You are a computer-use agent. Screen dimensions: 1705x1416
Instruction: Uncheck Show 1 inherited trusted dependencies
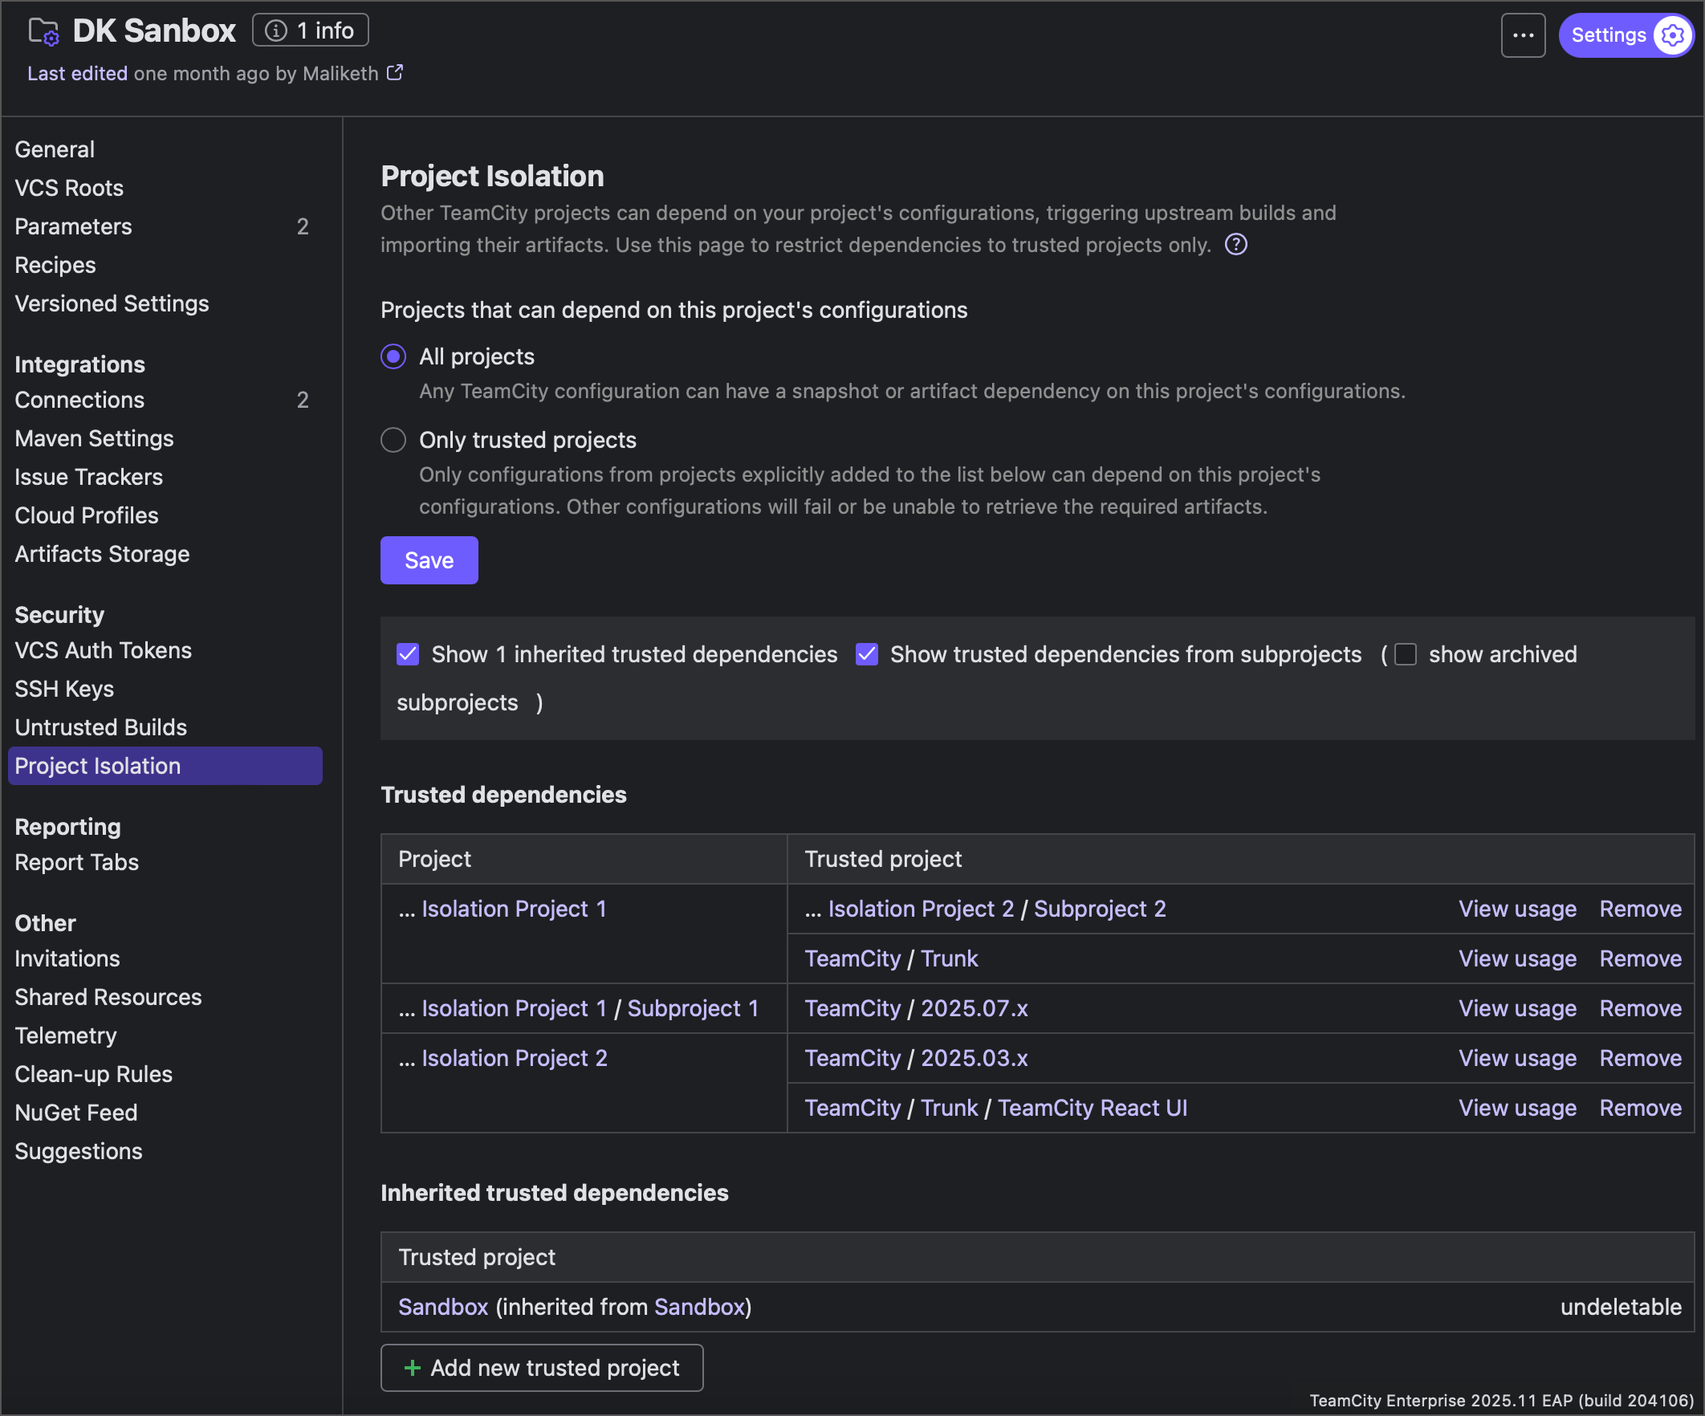(408, 653)
